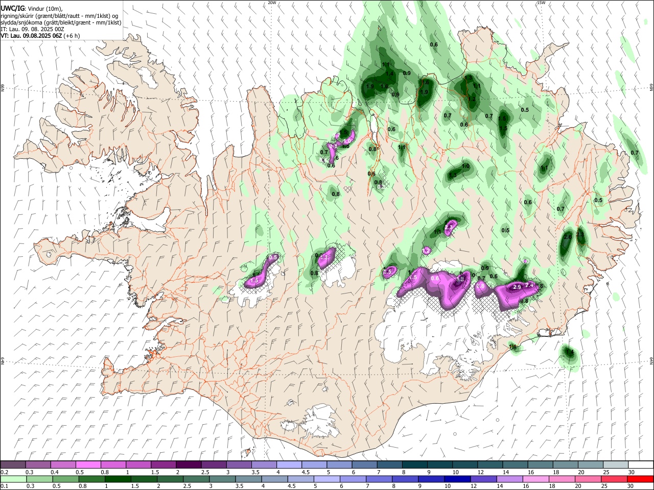Click the lower scale's 3 gray-green swatch
Image resolution: width=654 pixels, height=490 pixels.
point(222,479)
